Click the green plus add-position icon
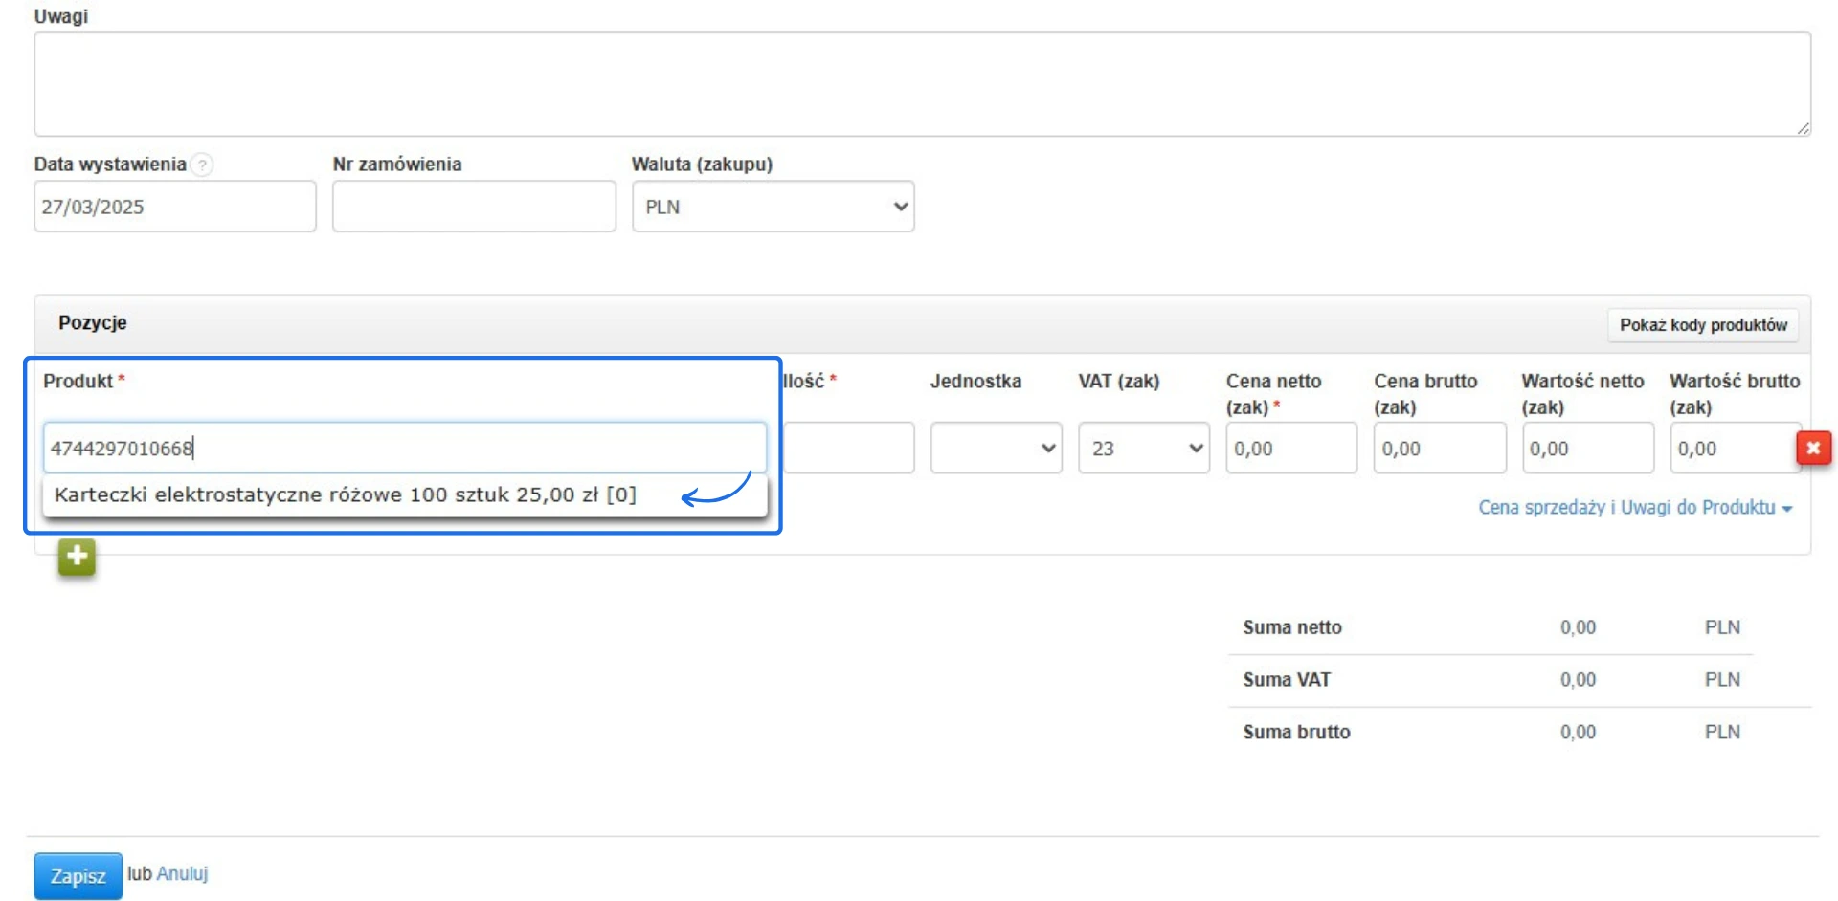This screenshot has width=1838, height=901. pos(77,556)
